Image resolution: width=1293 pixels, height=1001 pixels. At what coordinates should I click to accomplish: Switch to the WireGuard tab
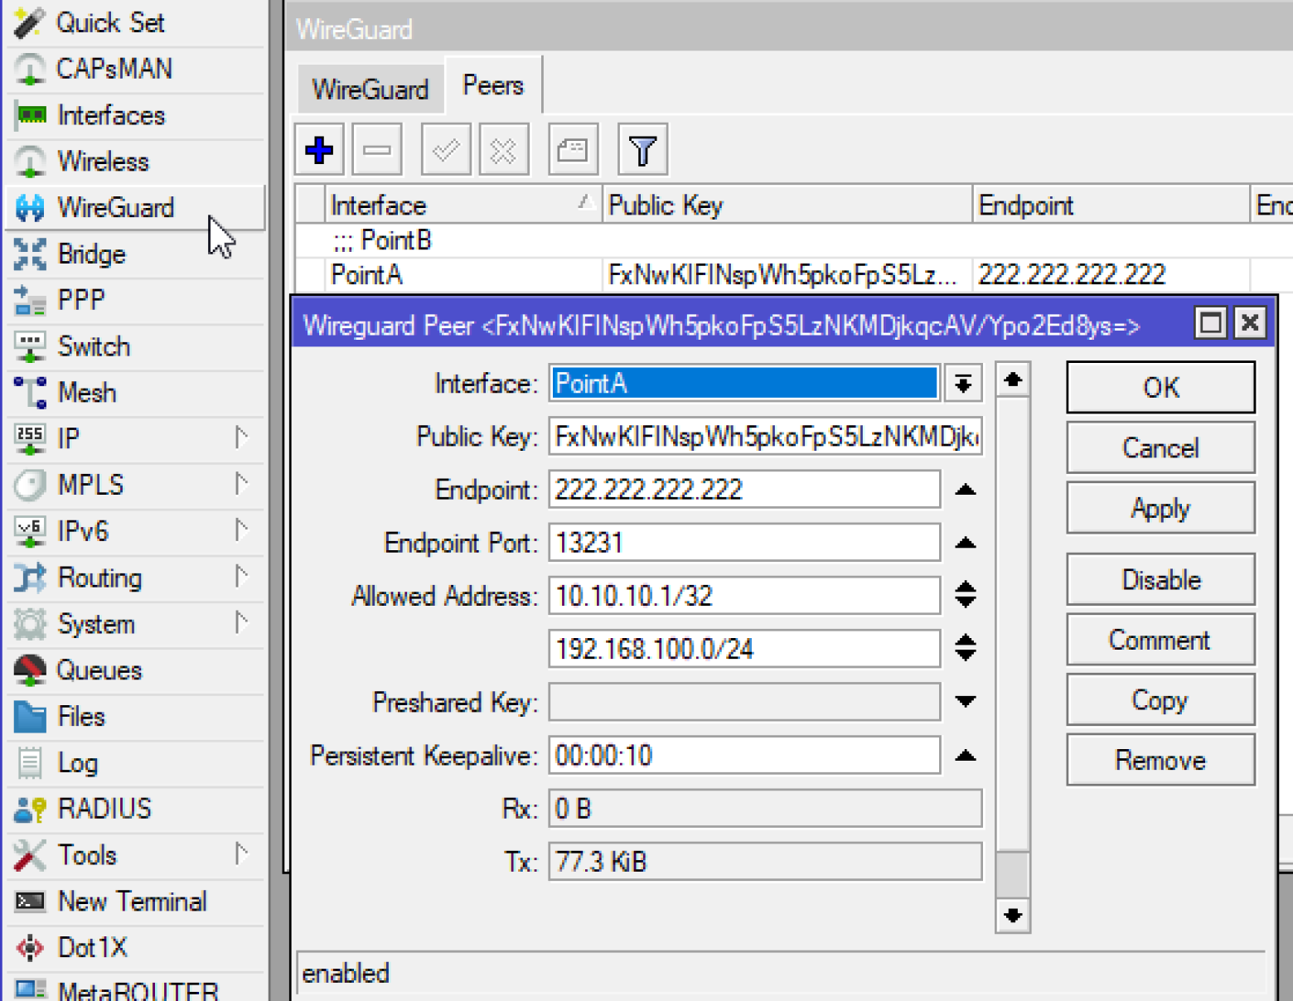[370, 89]
